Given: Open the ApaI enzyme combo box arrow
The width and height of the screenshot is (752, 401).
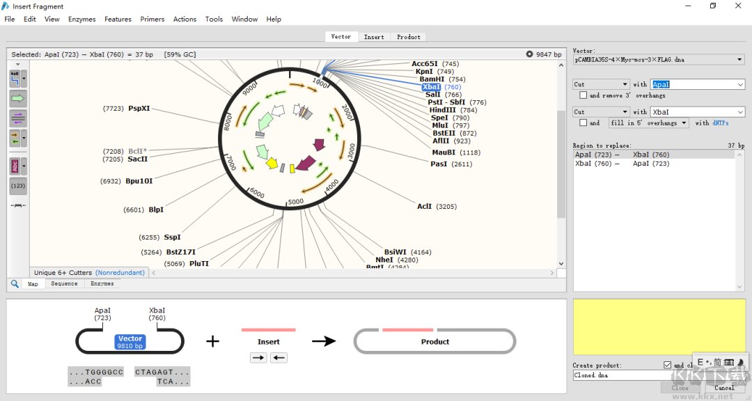Looking at the screenshot, I should pyautogui.click(x=740, y=84).
